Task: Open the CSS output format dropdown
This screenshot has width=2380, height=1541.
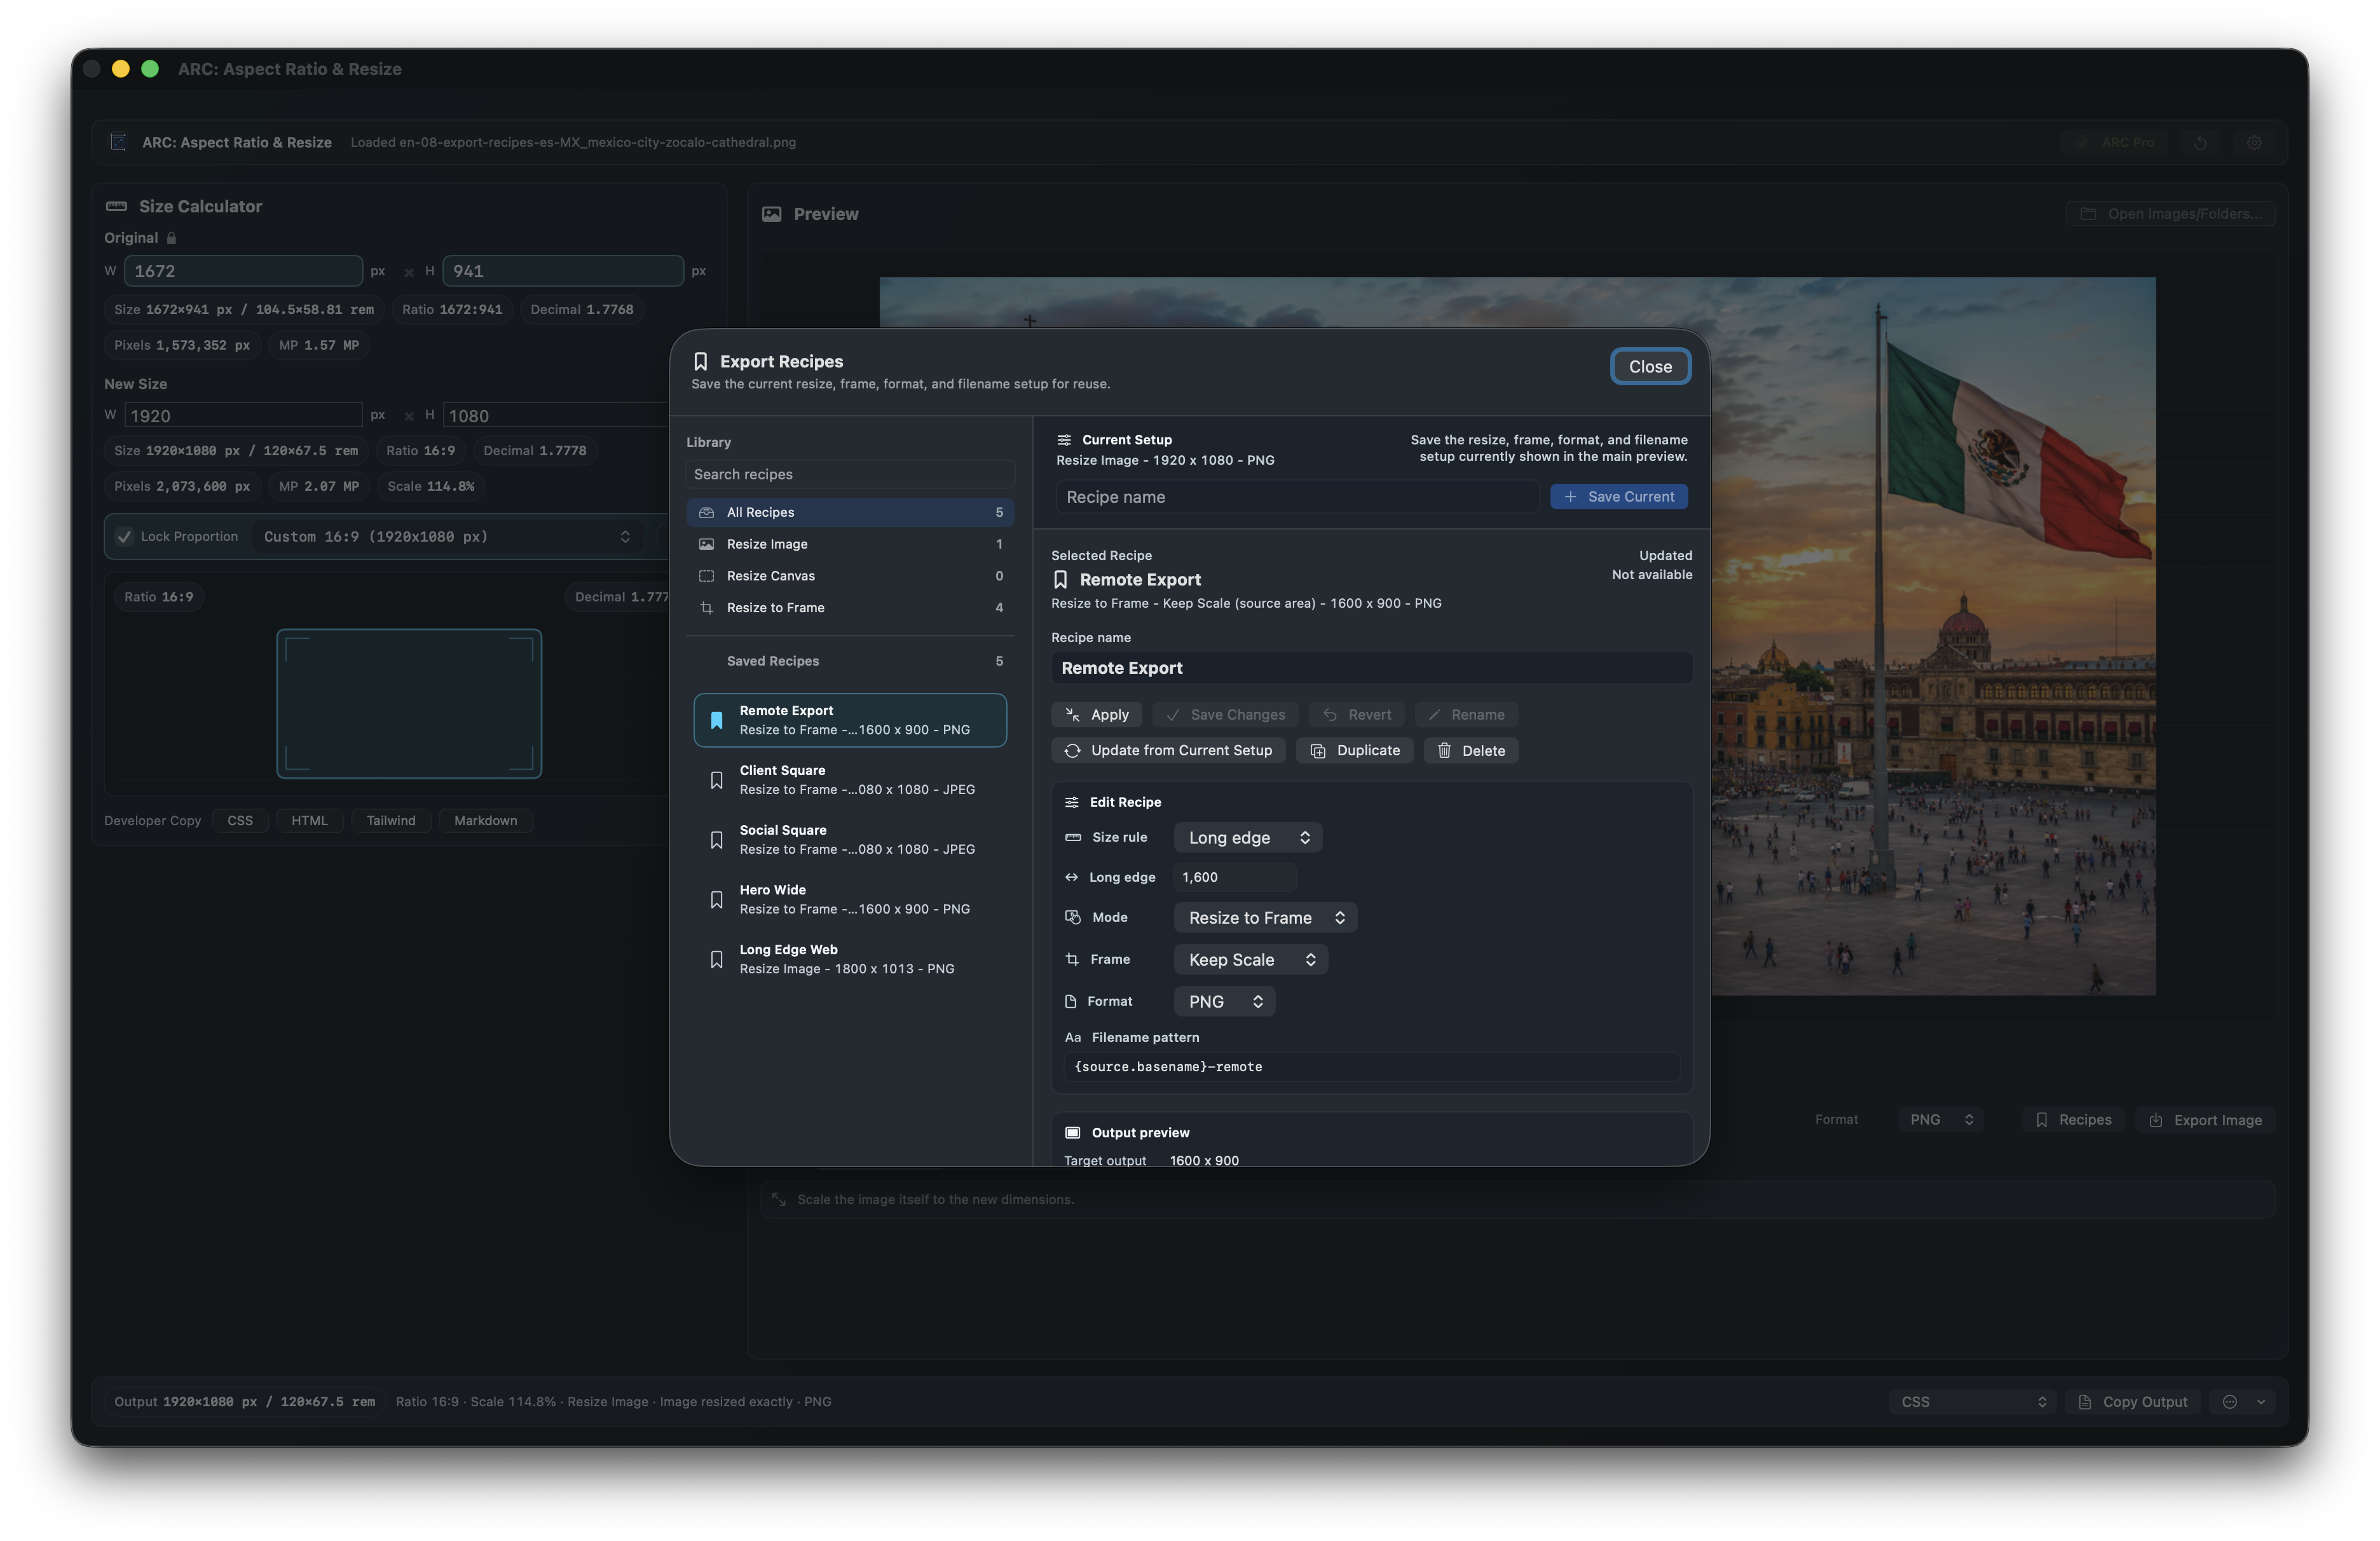Action: tap(1973, 1401)
